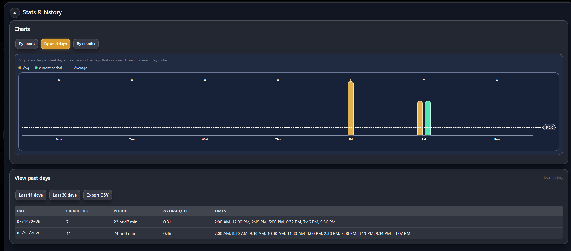Click the local history label
The width and height of the screenshot is (571, 251).
click(x=553, y=177)
